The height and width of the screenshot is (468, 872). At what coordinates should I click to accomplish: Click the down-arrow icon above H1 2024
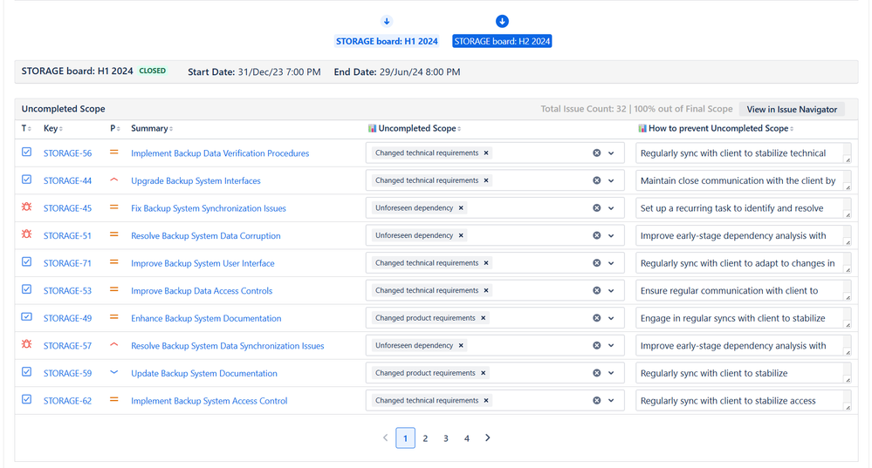(x=387, y=21)
